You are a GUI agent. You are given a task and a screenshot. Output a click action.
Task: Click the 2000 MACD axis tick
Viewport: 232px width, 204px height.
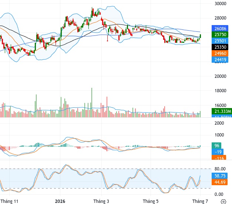click(219, 123)
